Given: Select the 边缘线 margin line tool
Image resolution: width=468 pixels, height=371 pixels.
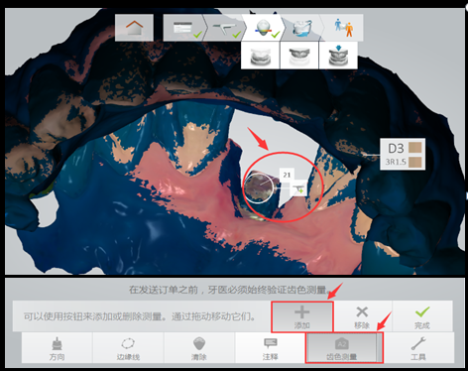Looking at the screenshot, I should pos(128,348).
